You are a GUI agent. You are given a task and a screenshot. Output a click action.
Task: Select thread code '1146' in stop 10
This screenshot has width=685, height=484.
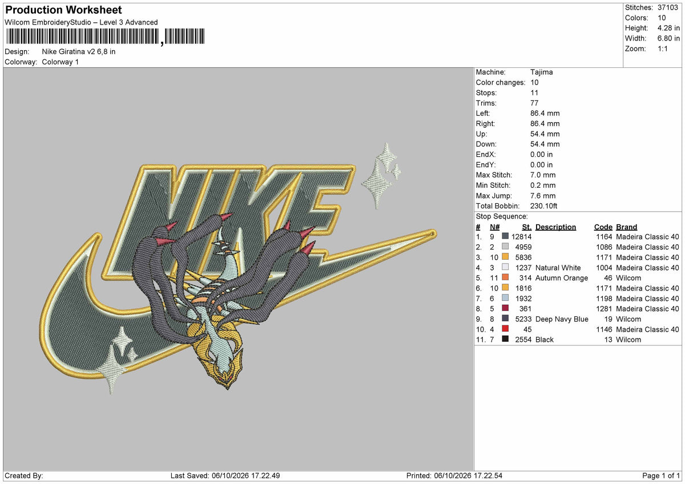(604, 329)
